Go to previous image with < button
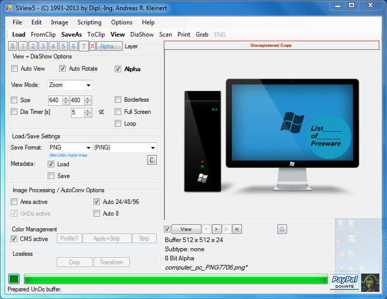387x299 pixels. (x=206, y=229)
